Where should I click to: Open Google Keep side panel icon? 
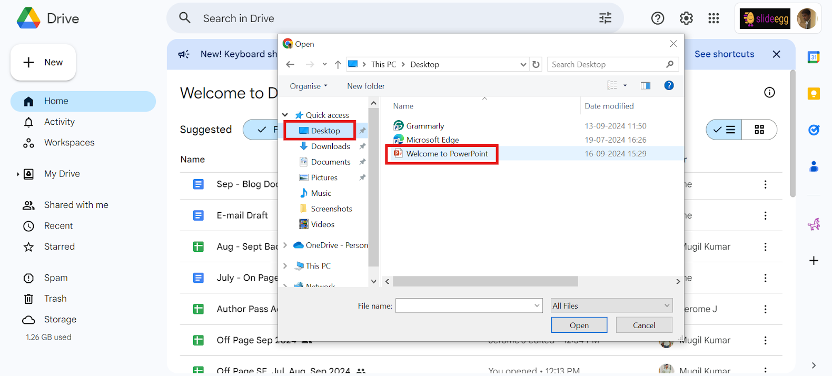[x=814, y=94]
